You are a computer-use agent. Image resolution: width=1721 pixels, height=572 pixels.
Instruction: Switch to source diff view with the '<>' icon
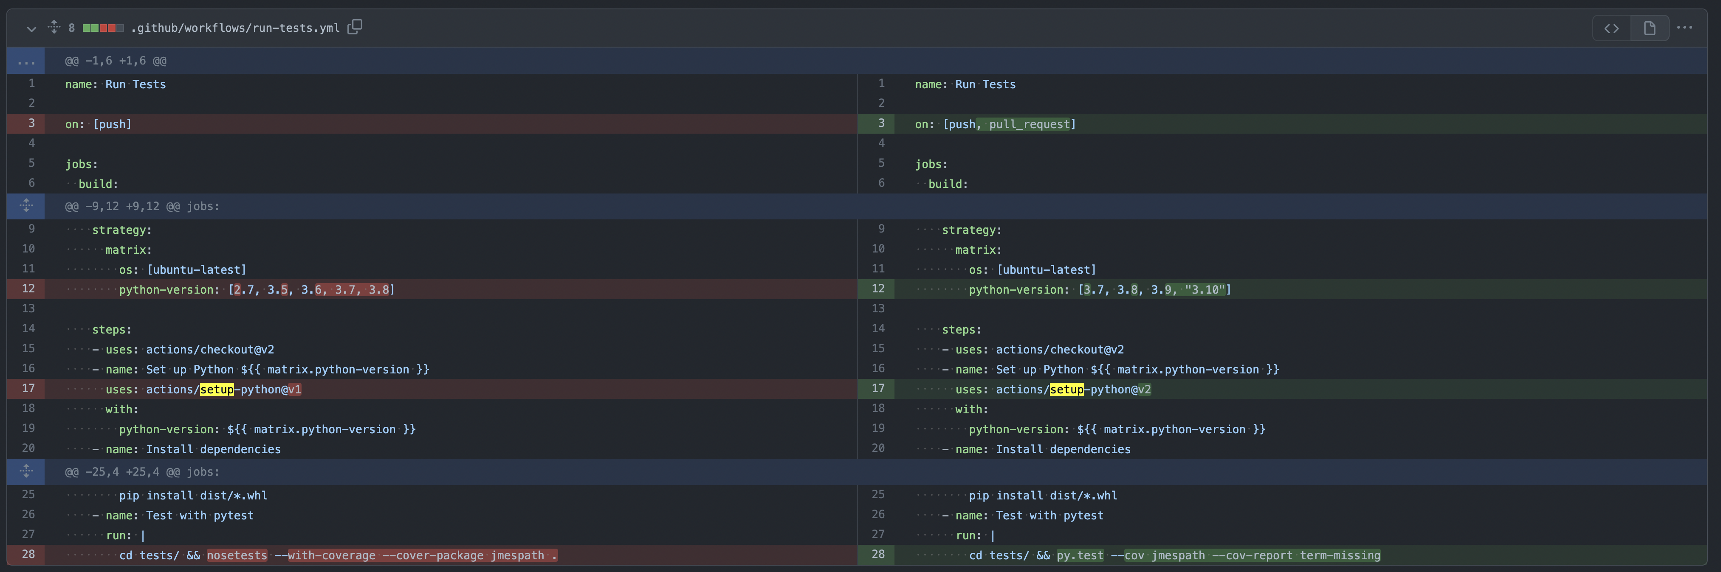click(x=1611, y=27)
